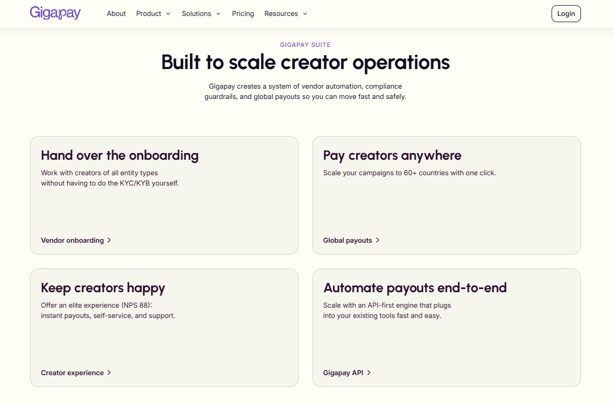
Task: Click the chevron after Creator experience
Action: click(x=109, y=373)
